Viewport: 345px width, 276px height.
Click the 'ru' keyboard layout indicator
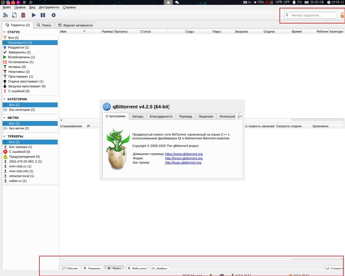[x=247, y=2]
